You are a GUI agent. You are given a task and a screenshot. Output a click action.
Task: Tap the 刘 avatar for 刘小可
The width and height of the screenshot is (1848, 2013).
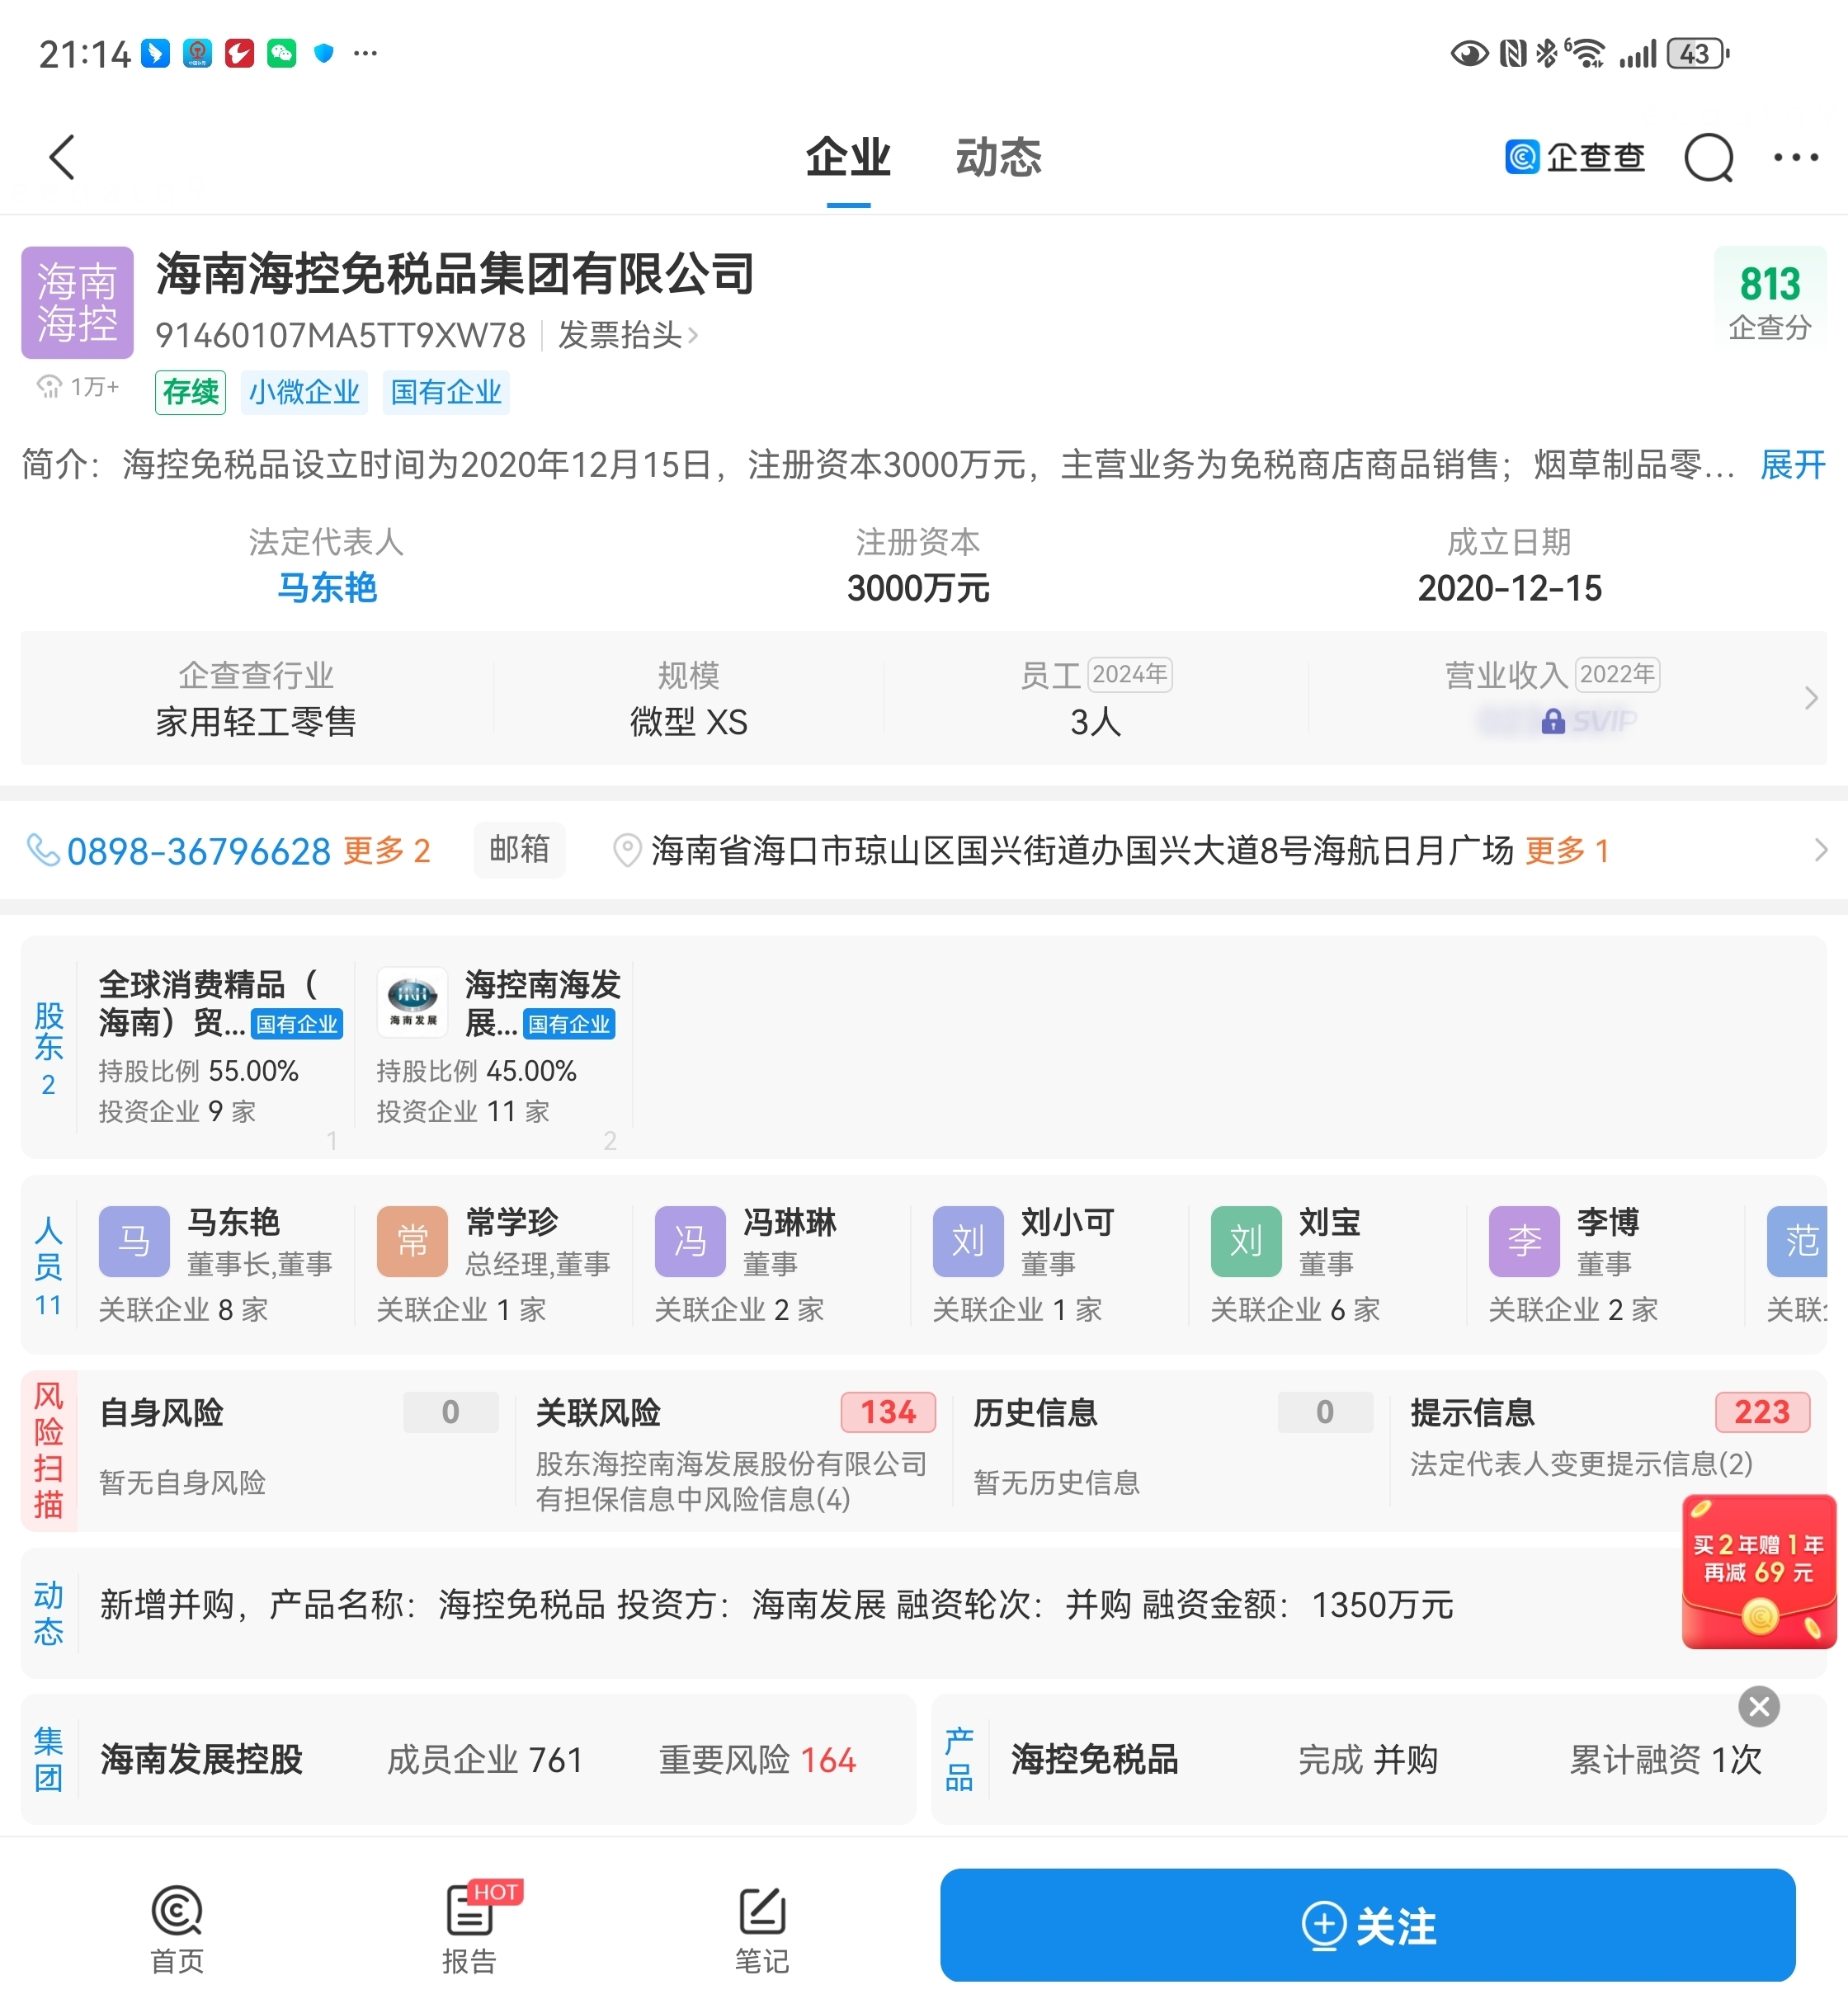(968, 1241)
